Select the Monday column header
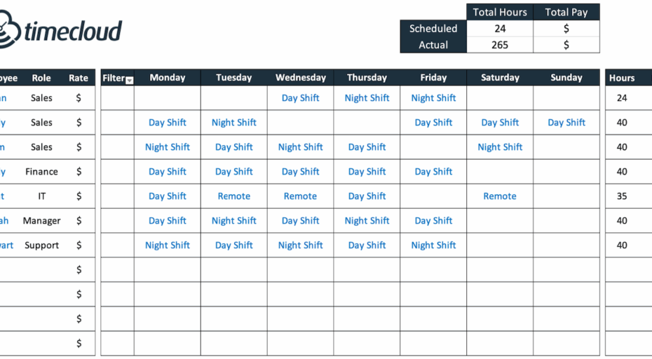652x359 pixels. (x=168, y=78)
